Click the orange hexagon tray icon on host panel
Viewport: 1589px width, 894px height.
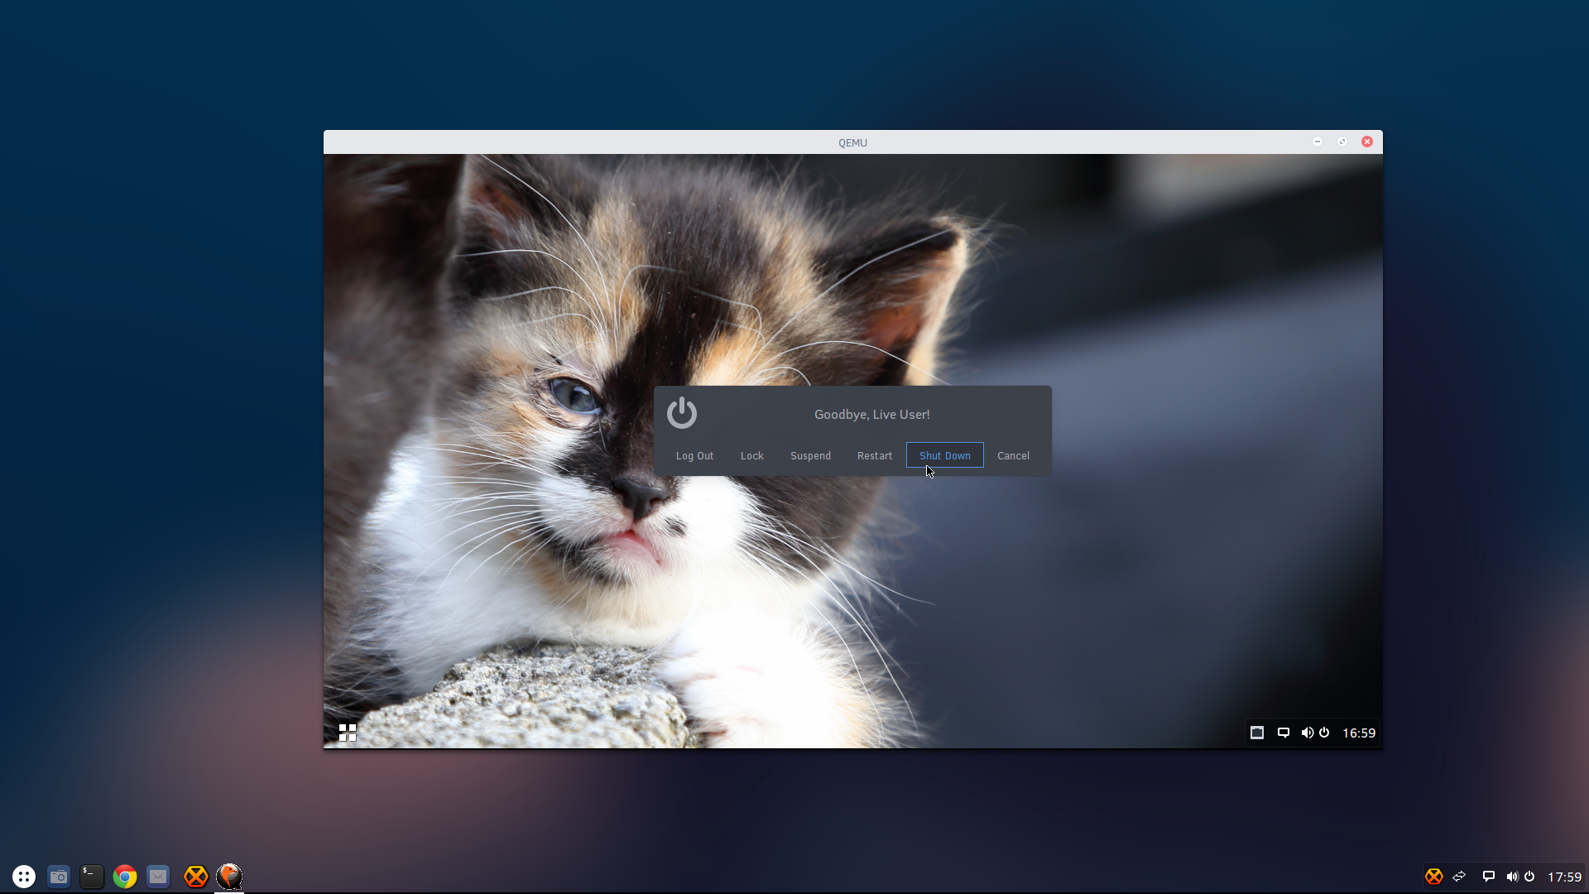pos(1434,876)
